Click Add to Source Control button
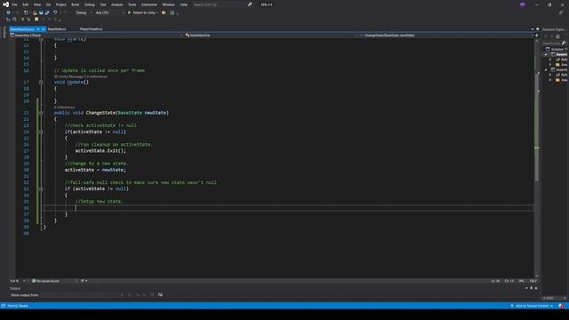 [532, 306]
